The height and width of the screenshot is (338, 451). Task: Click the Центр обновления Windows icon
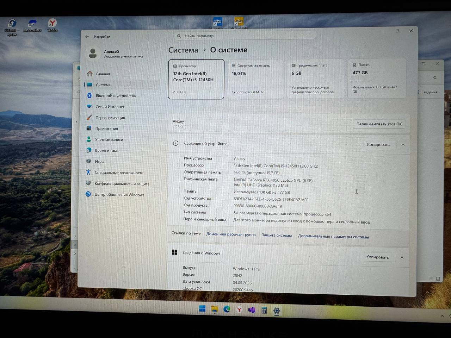tap(88, 194)
